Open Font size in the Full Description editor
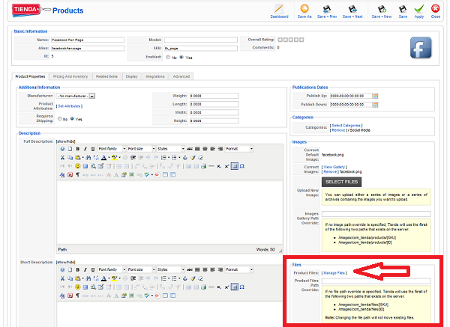Image resolution: width=450 pixels, height=327 pixels. [141, 149]
